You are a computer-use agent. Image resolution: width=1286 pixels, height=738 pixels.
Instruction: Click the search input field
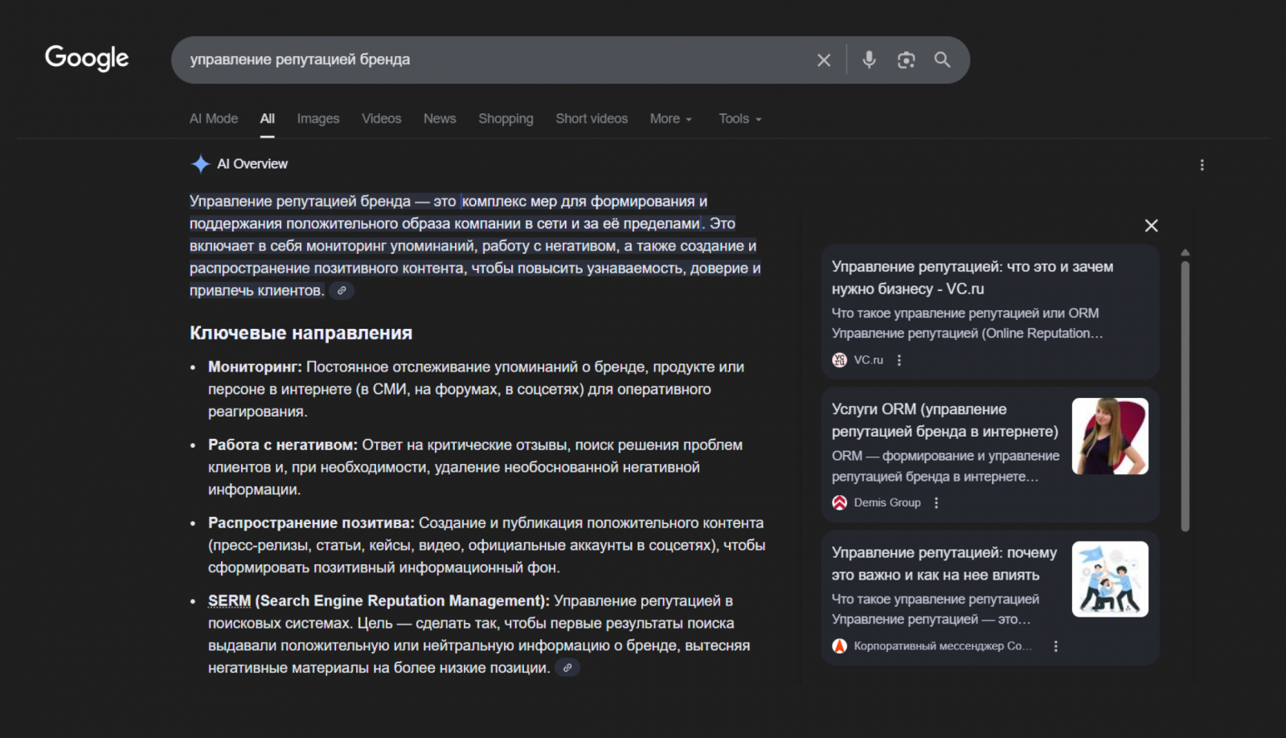point(482,60)
